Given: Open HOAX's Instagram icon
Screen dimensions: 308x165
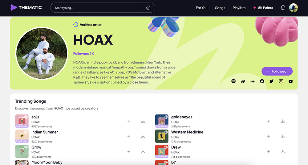Looking at the screenshot, I should click(281, 81).
